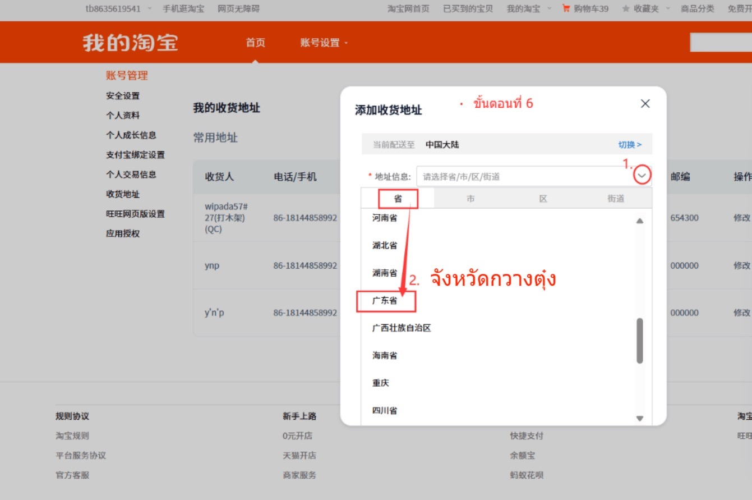
Task: Open 旺旺网页版设置 in the sidebar
Action: pos(135,213)
